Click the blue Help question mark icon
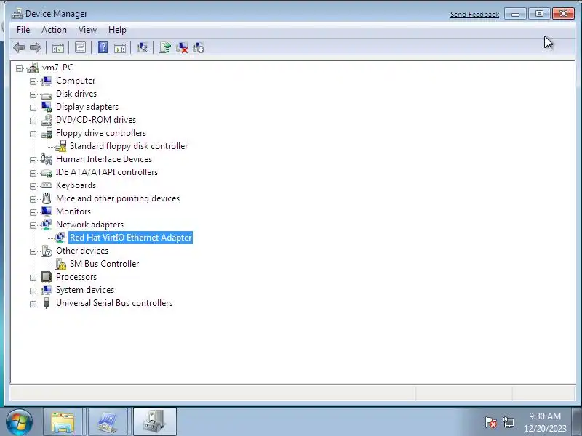This screenshot has width=582, height=436. point(103,47)
